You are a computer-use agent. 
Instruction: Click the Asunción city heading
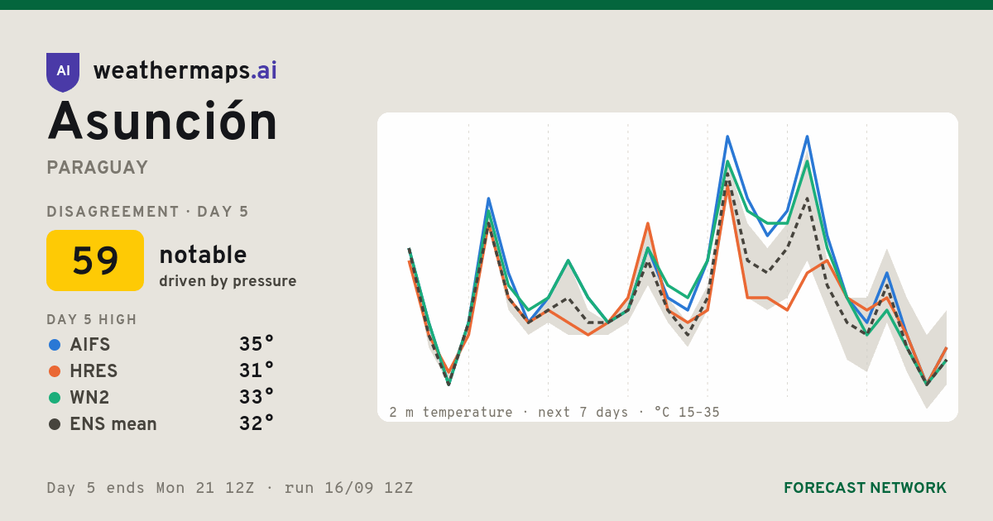[162, 122]
